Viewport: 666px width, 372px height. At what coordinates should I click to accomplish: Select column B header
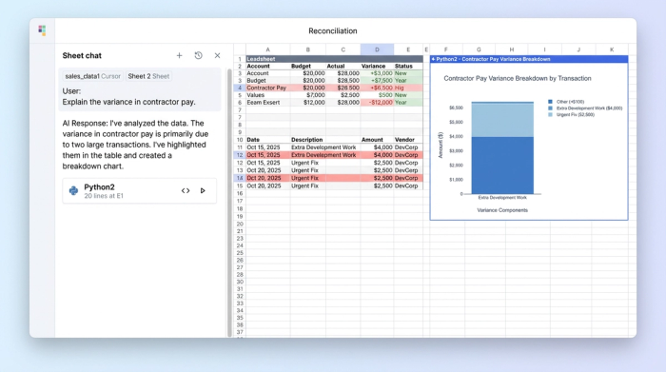click(x=308, y=49)
